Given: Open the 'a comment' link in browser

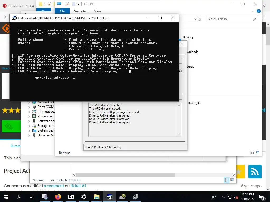Looking at the screenshot, I should pos(54,186).
